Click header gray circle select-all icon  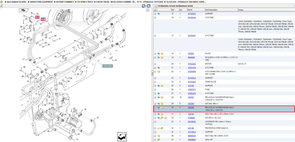point(155,10)
